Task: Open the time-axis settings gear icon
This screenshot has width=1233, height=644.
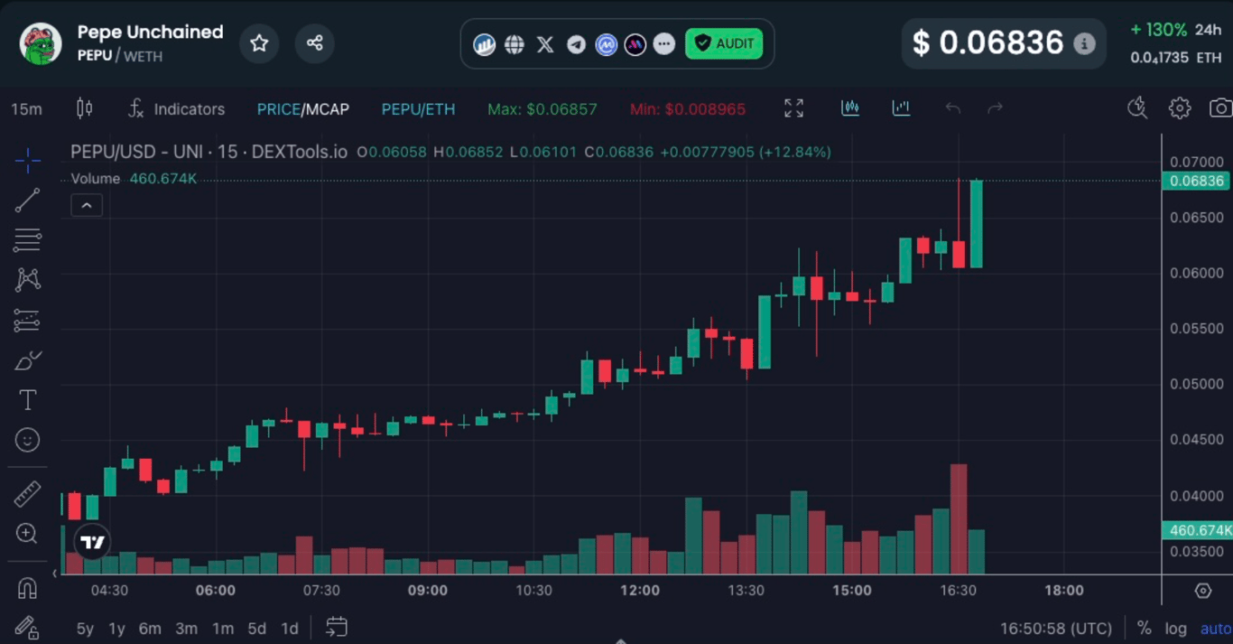Action: [x=1202, y=591]
